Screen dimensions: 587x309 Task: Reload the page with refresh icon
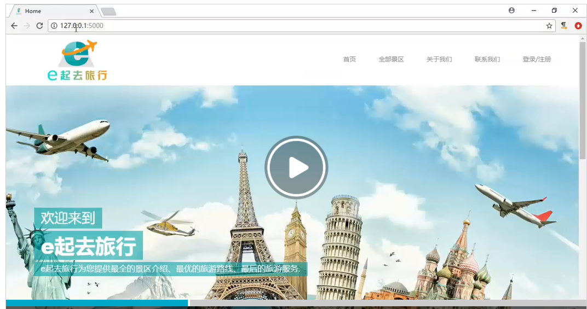[39, 26]
